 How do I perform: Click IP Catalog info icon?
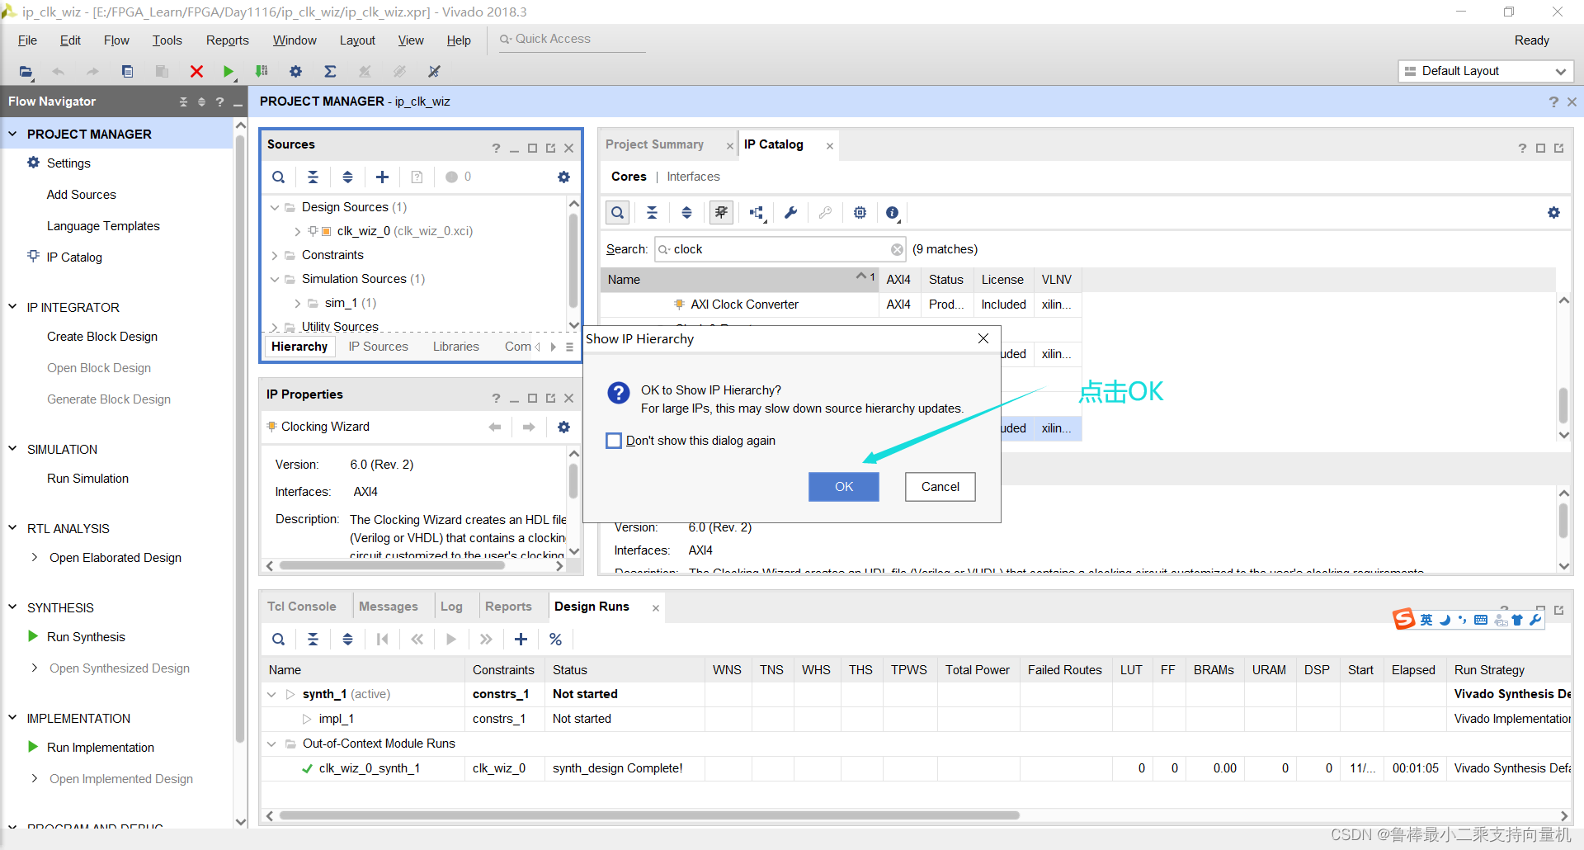click(x=893, y=213)
